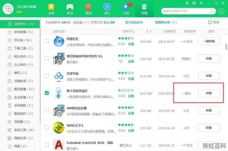Click the 360安全卫士 app icon
This screenshot has height=151, width=228.
59,128
